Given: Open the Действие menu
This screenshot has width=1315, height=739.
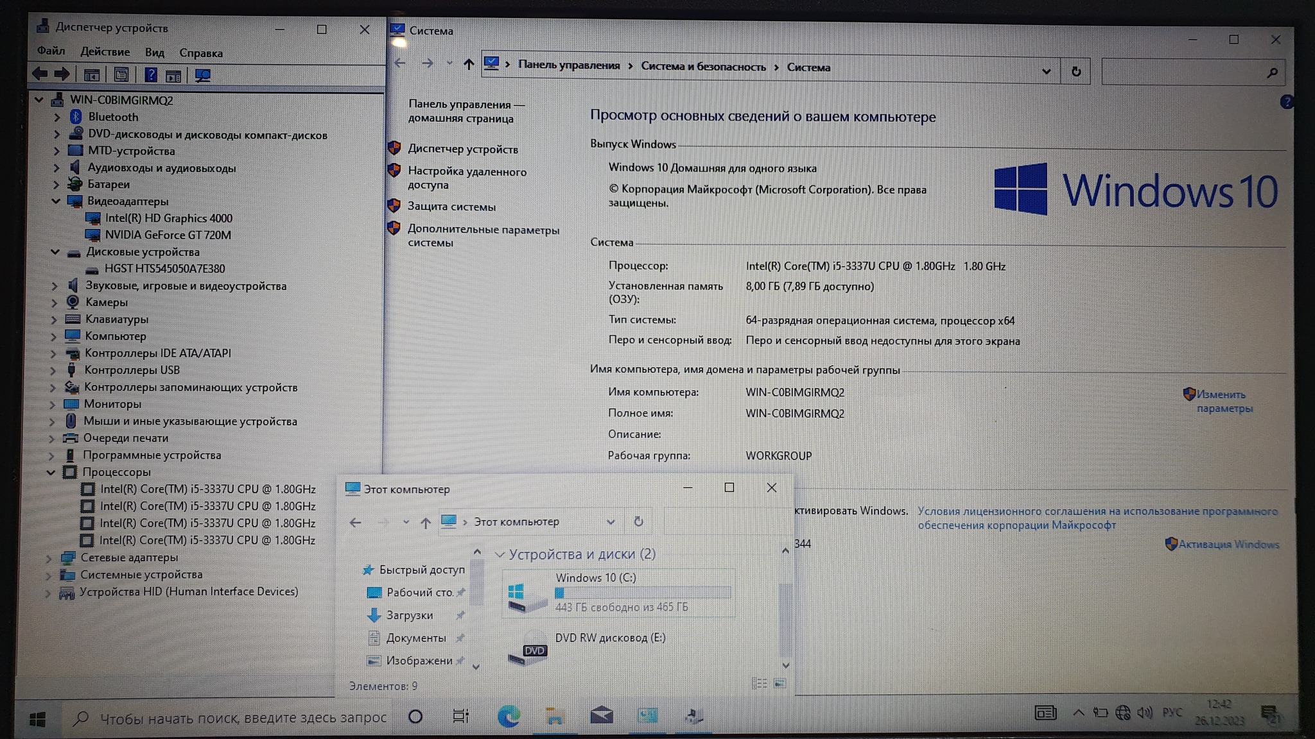Looking at the screenshot, I should [105, 52].
